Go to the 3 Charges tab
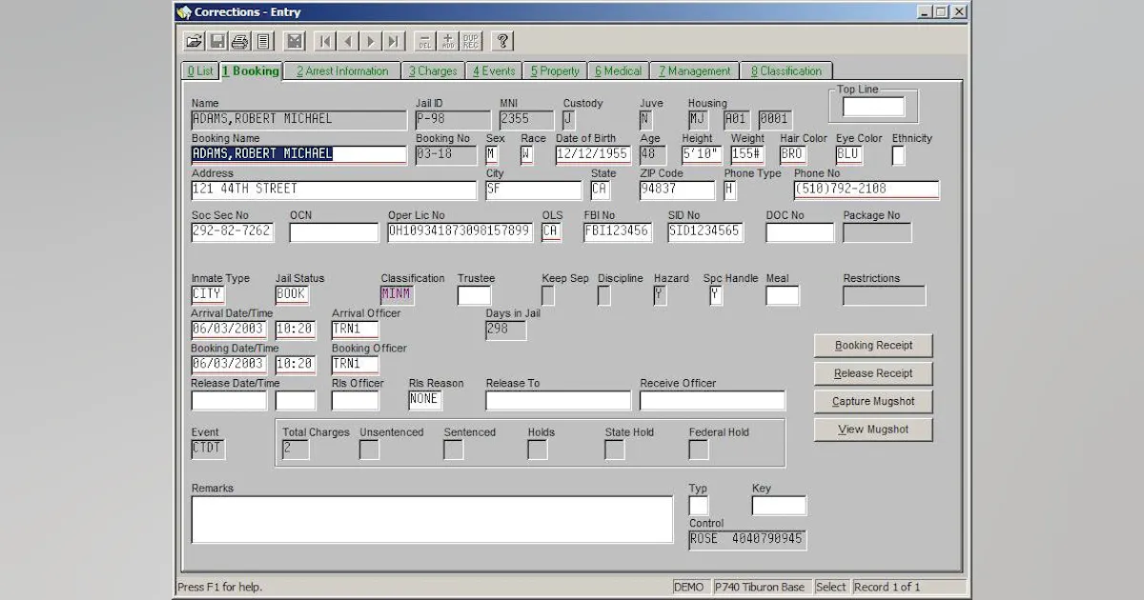The height and width of the screenshot is (600, 1144). (x=433, y=71)
